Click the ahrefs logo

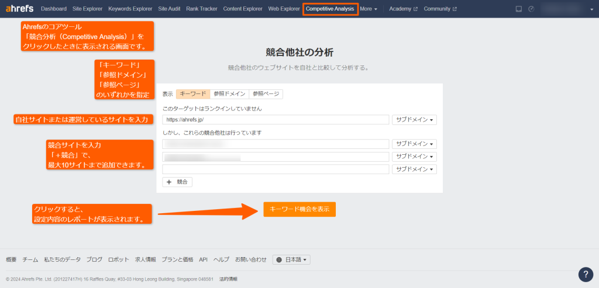tap(19, 8)
